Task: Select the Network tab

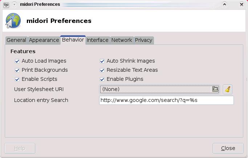Action: (122, 40)
